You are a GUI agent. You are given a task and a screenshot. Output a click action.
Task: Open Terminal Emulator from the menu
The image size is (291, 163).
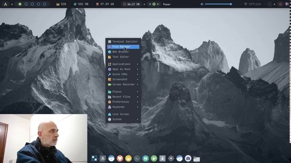[123, 42]
